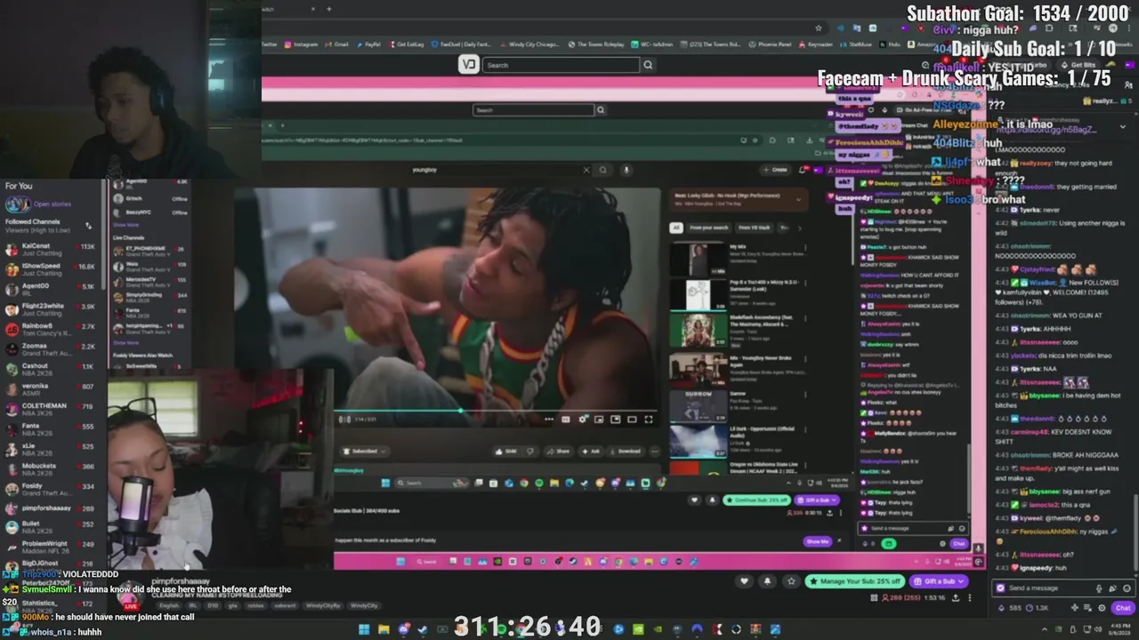
Task: Click Open stories in the For You sidebar
Action: click(x=52, y=204)
